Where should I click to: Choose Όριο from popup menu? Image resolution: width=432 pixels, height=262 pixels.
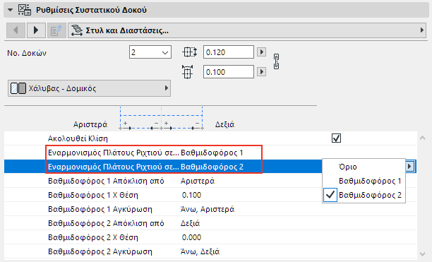coord(364,167)
